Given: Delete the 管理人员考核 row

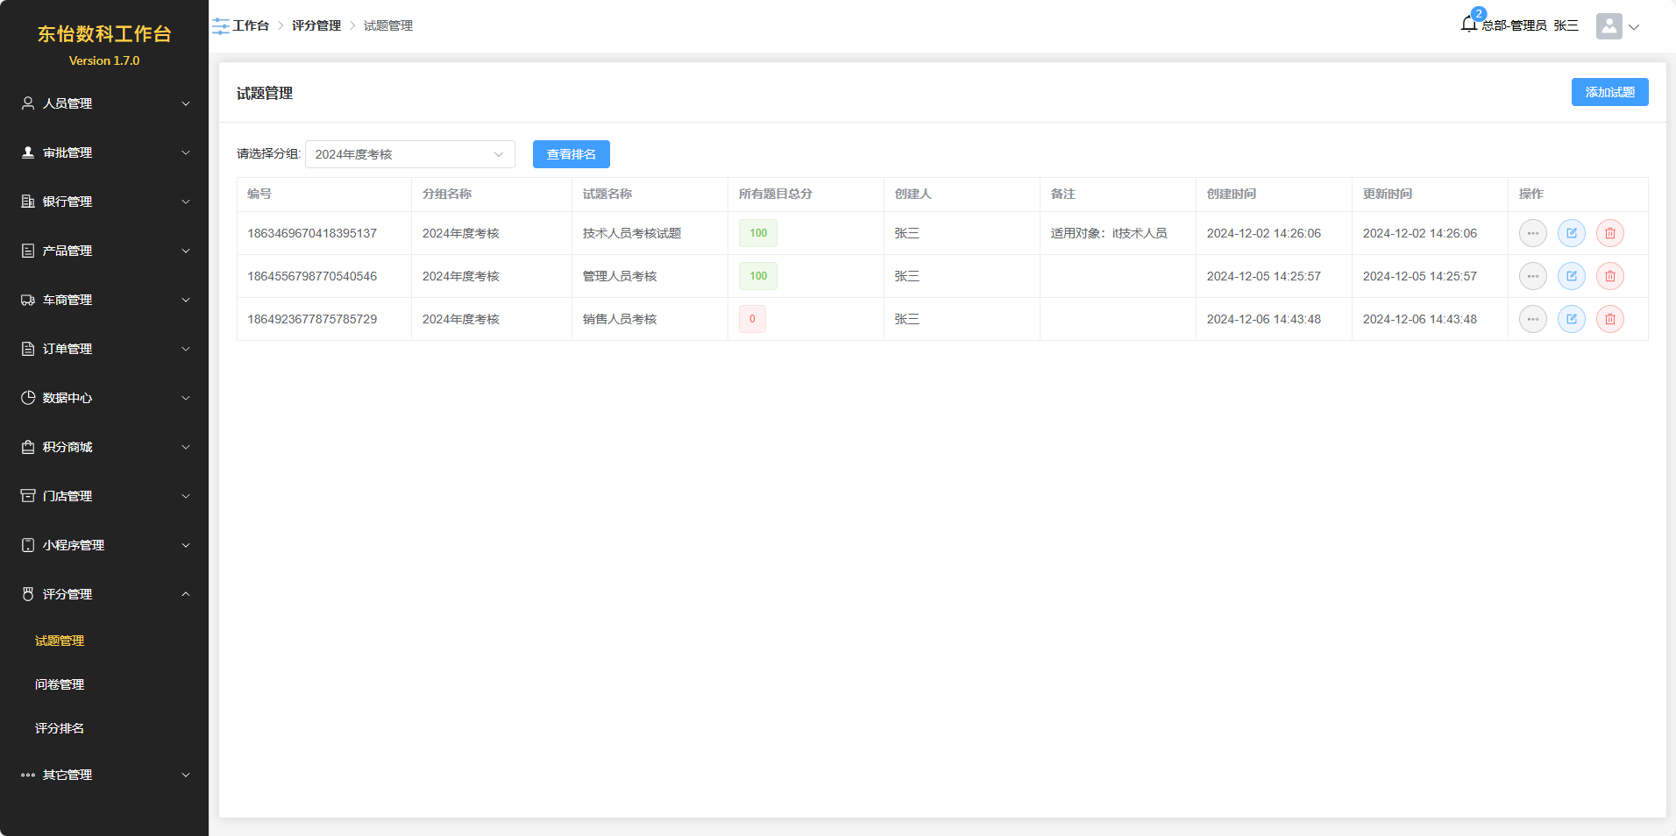Looking at the screenshot, I should 1609,276.
